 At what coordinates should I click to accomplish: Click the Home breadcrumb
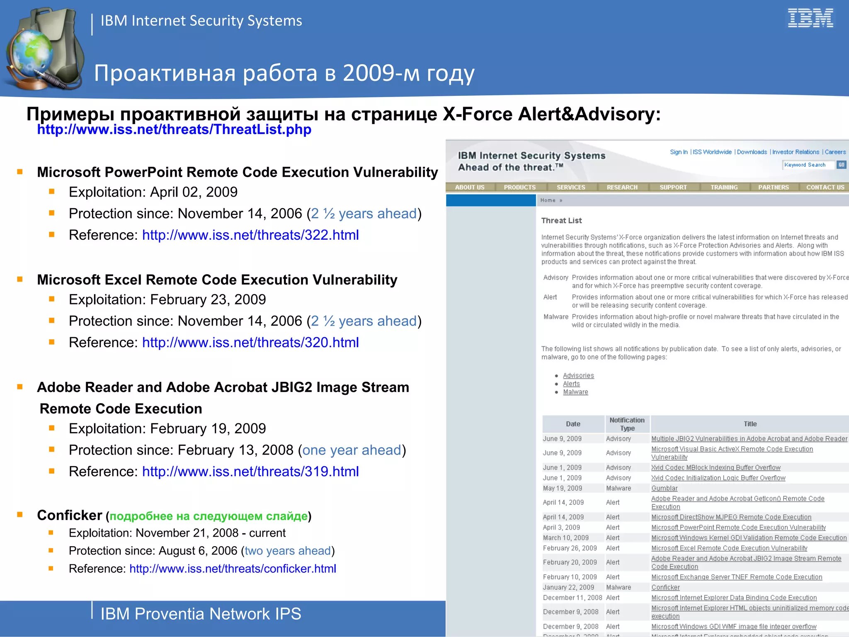pyautogui.click(x=548, y=200)
